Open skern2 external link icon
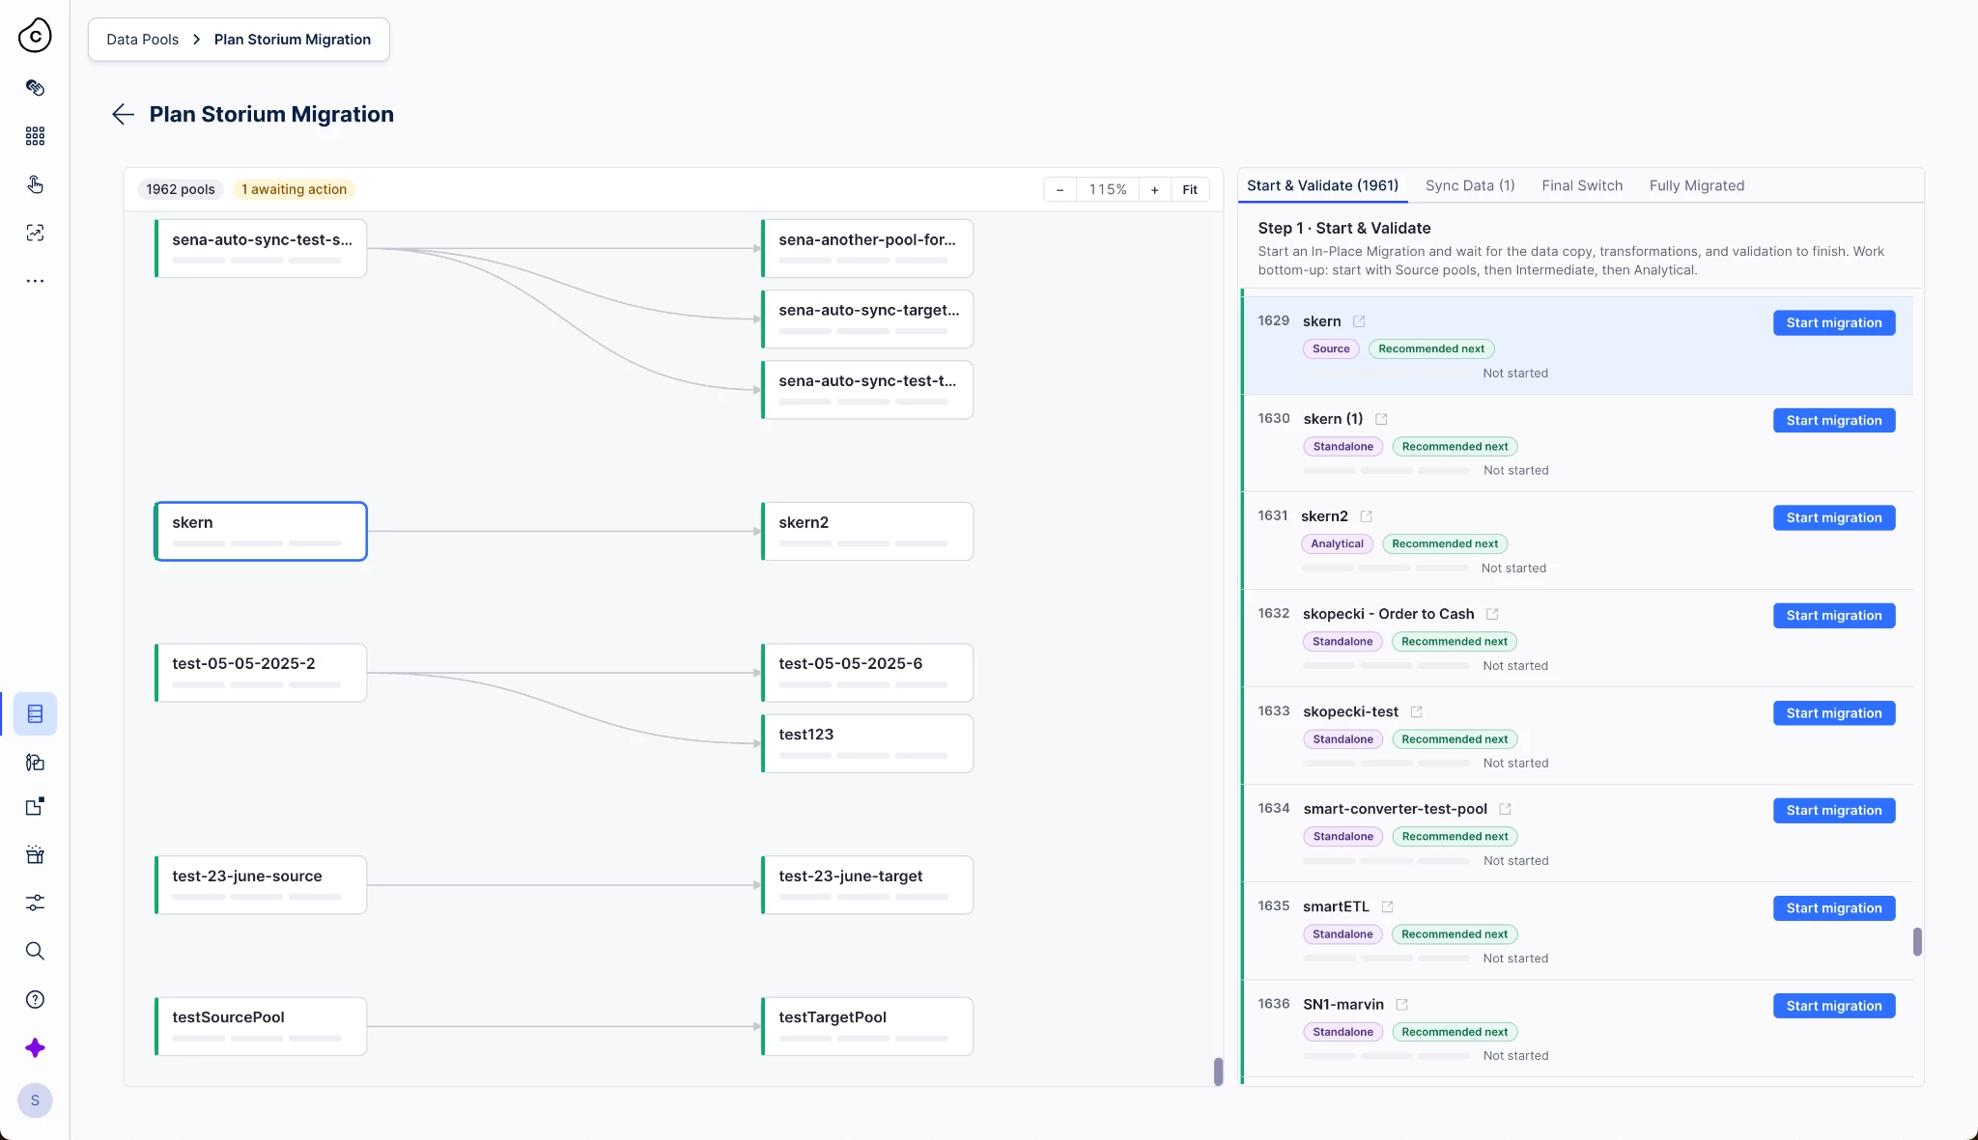The width and height of the screenshot is (1978, 1140). click(1366, 516)
